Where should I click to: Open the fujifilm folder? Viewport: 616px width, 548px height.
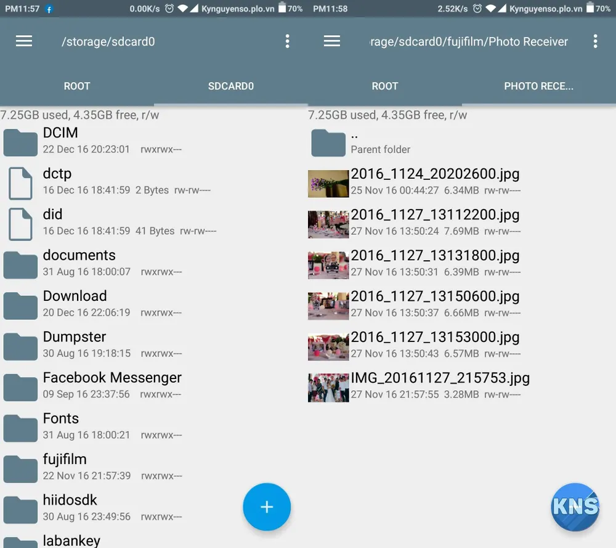coord(65,467)
